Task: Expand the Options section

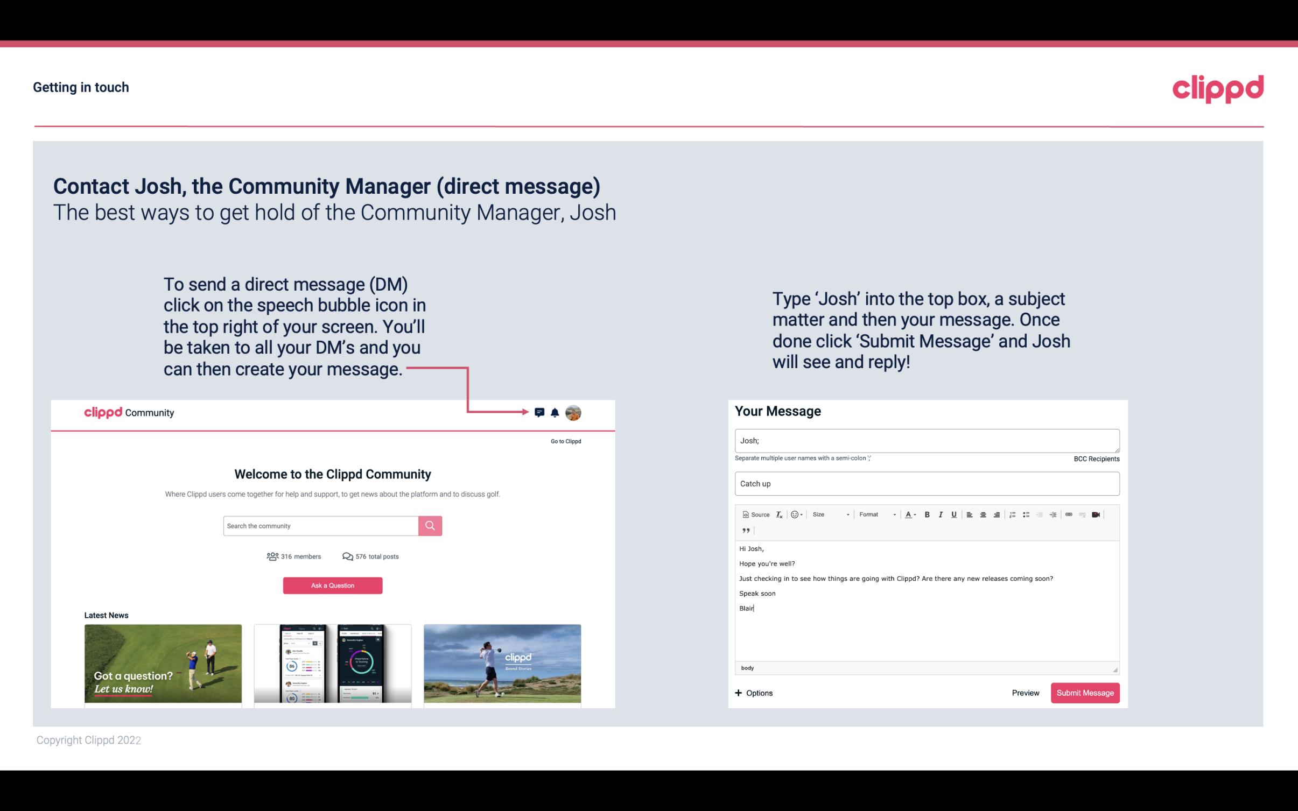Action: pos(754,693)
